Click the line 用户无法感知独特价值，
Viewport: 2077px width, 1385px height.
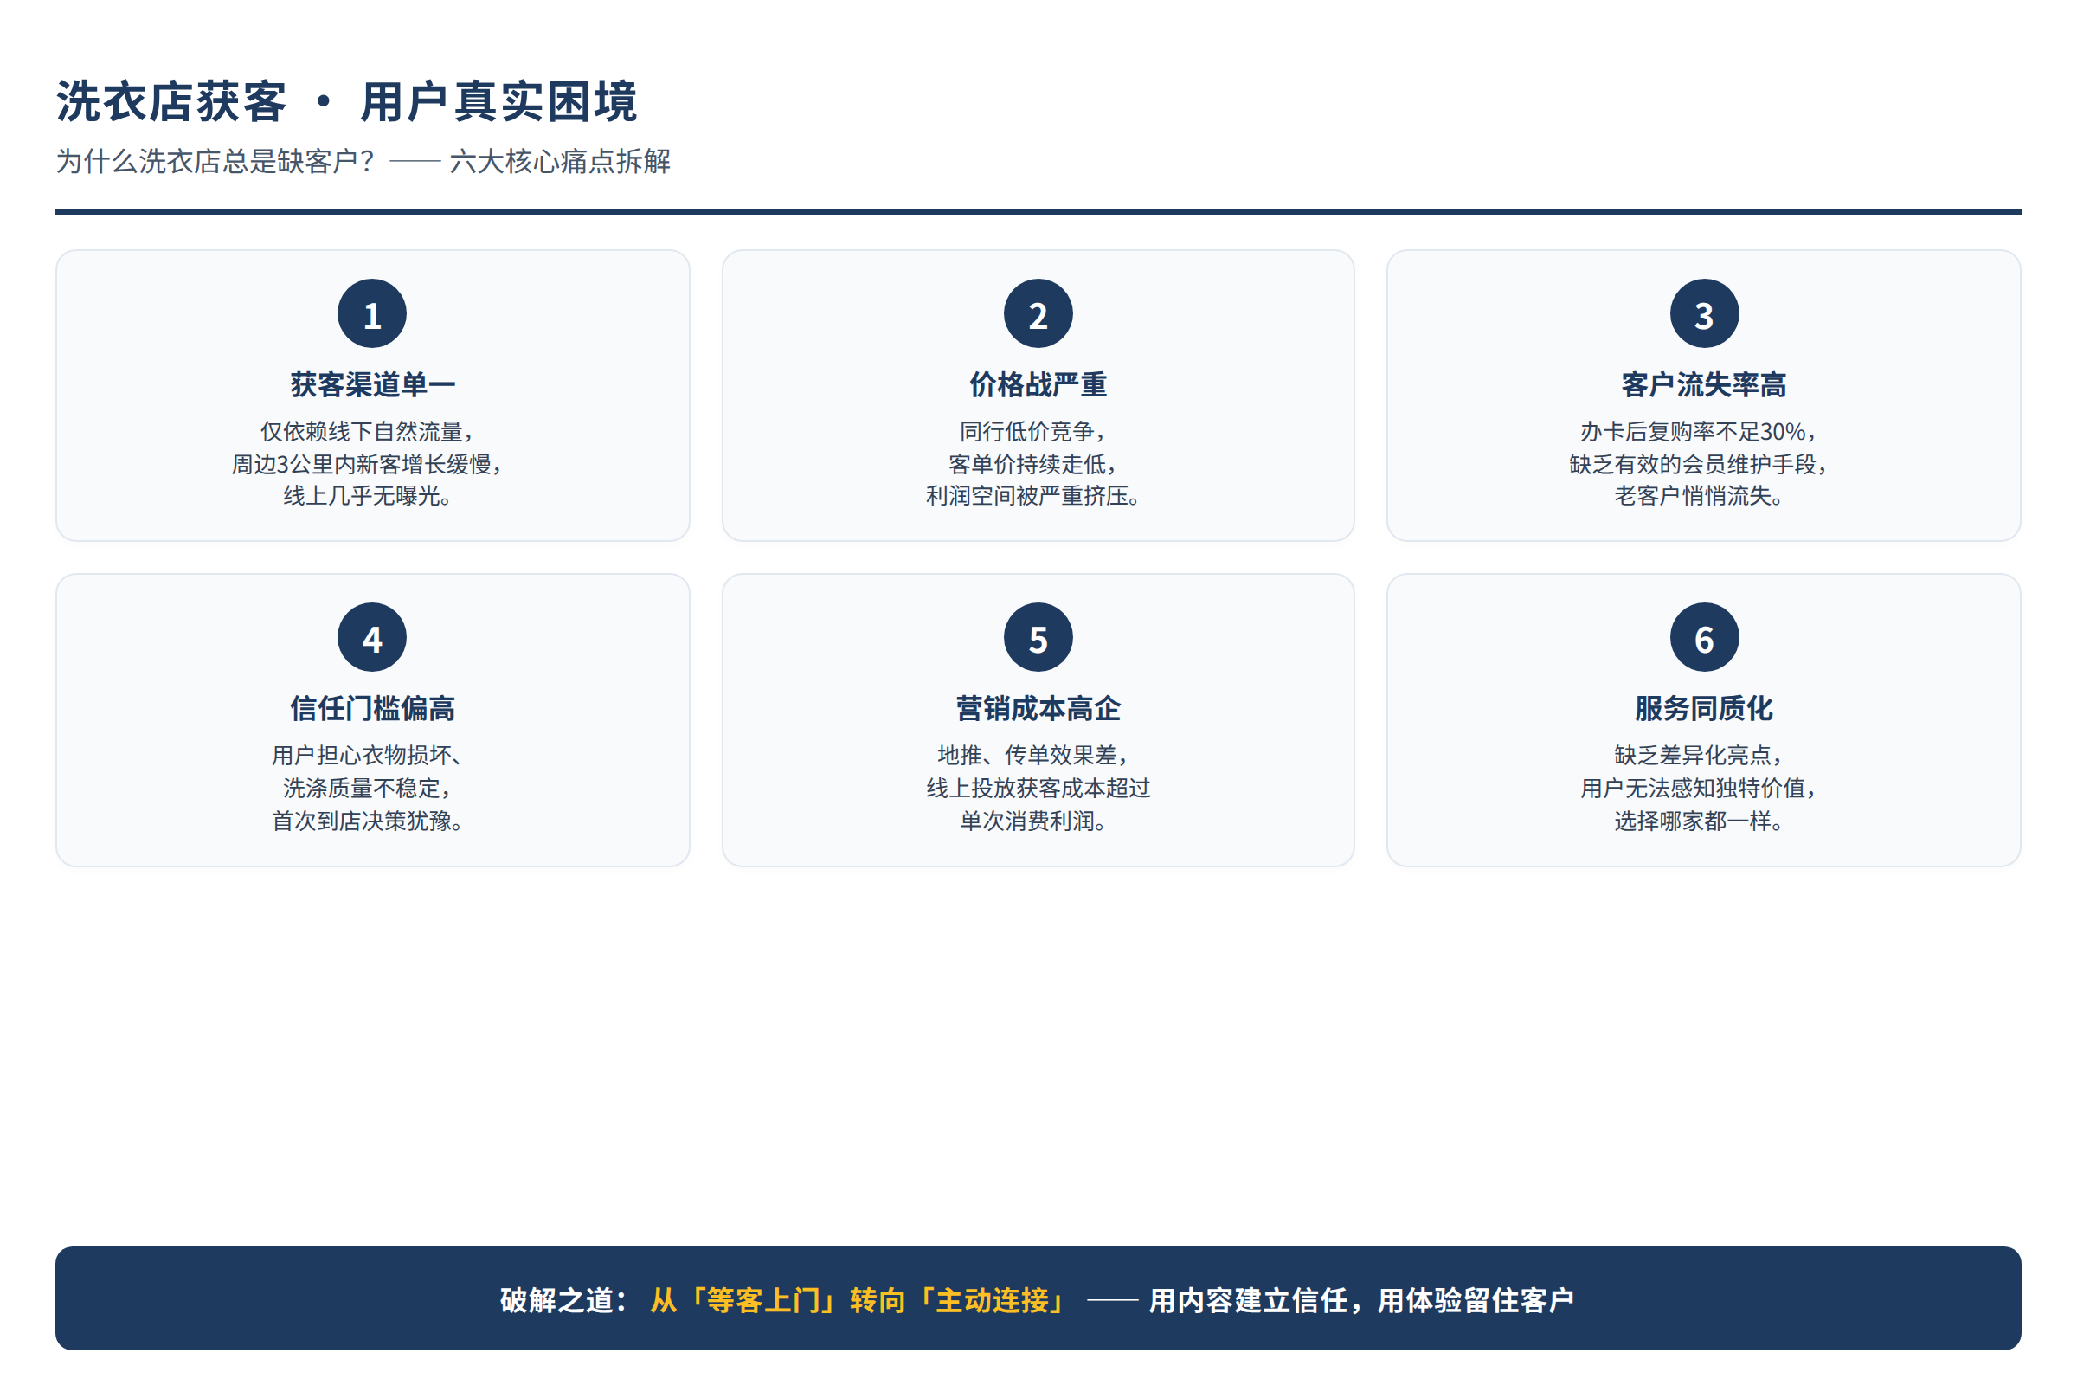pos(1701,788)
